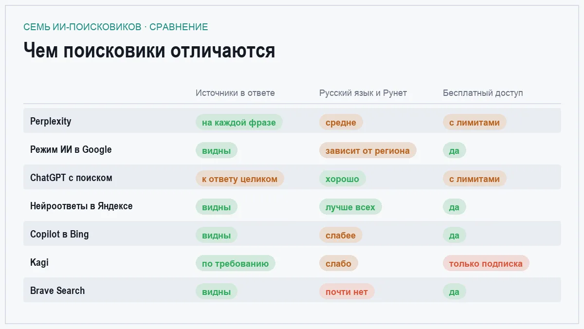The image size is (584, 329).
Task: Click the 'на каждой фразе' badge
Action: (239, 122)
